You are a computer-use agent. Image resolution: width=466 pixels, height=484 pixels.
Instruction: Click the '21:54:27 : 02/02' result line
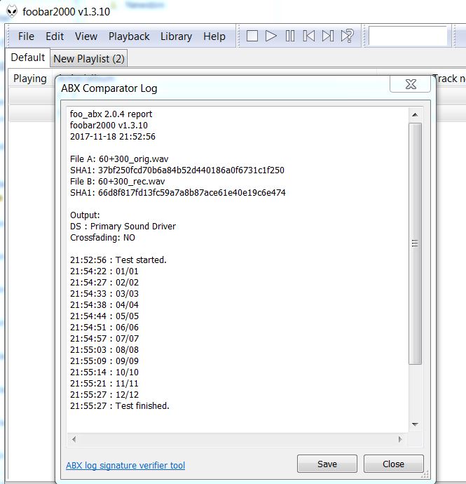[x=104, y=283]
